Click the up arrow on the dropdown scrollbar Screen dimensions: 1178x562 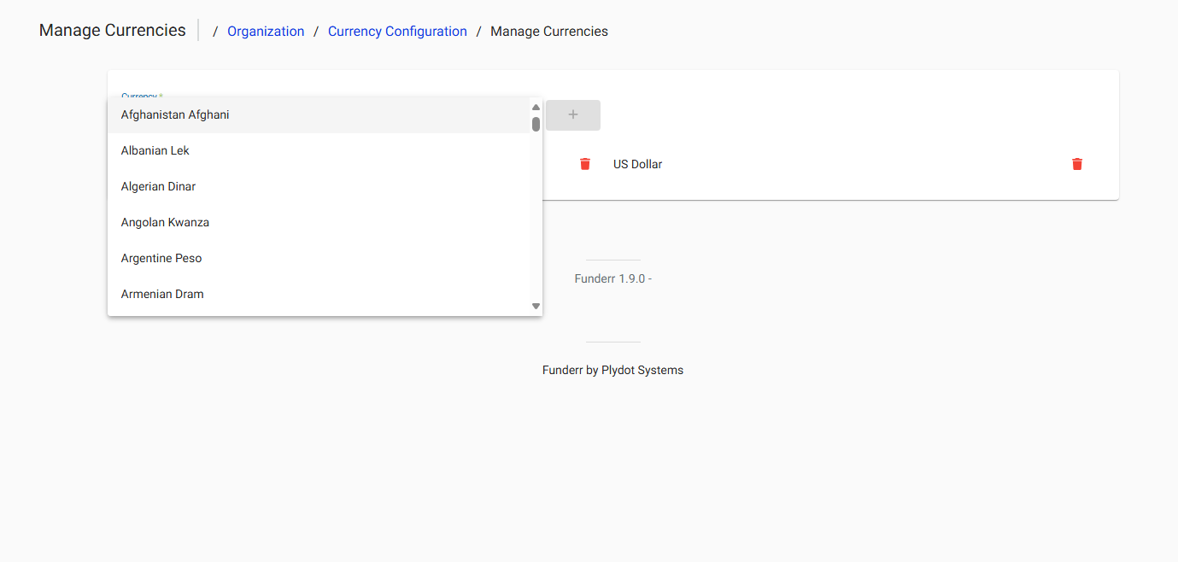[x=536, y=106]
